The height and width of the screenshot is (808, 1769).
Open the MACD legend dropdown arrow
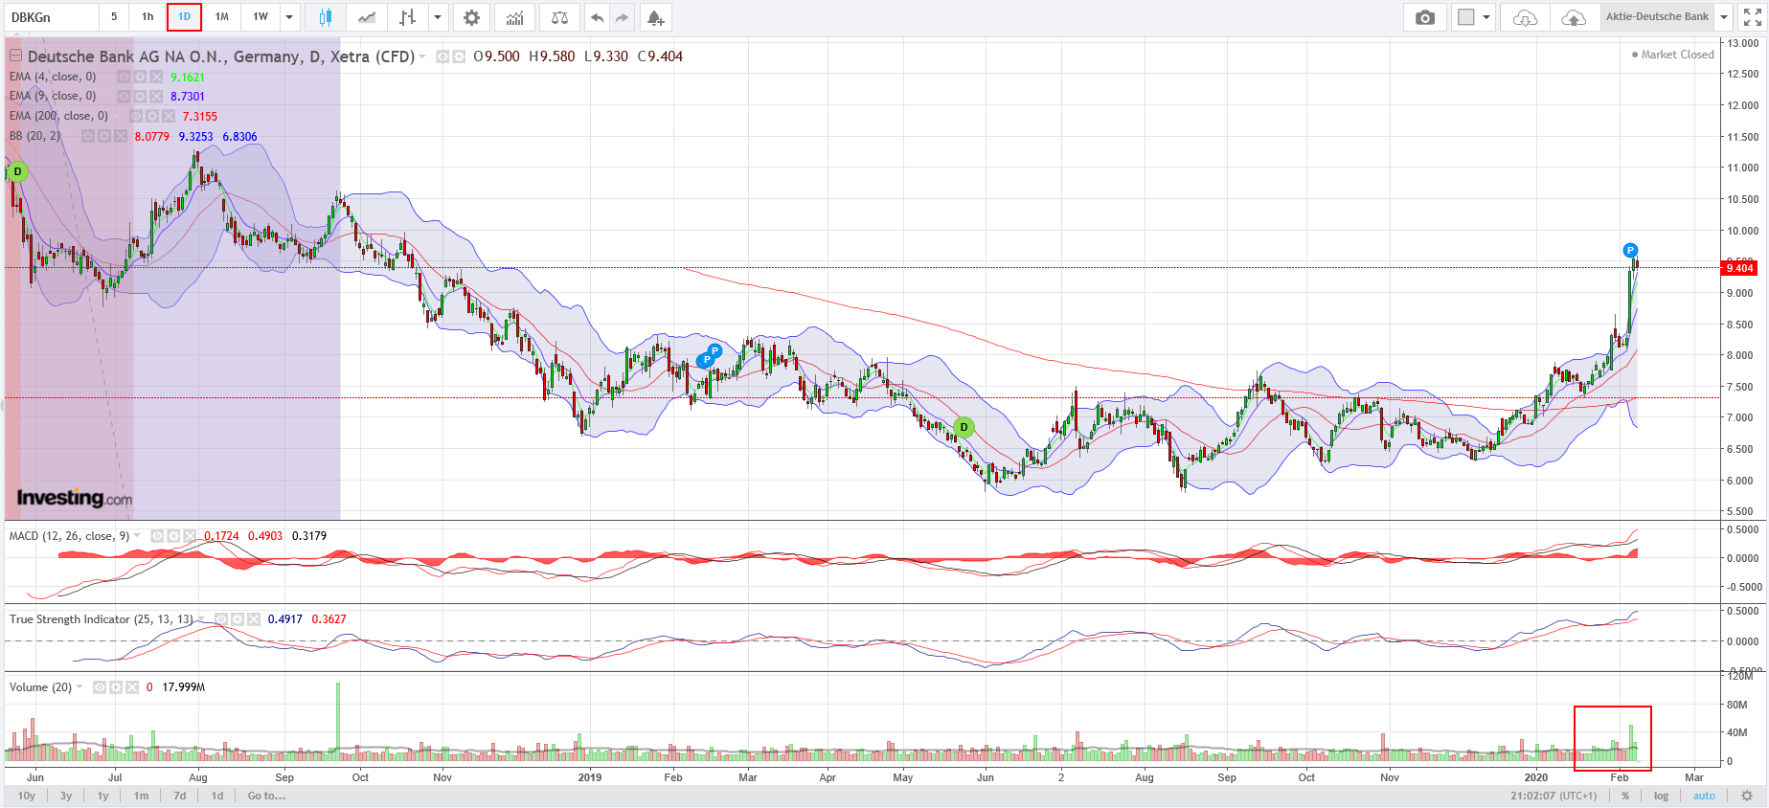click(x=137, y=536)
